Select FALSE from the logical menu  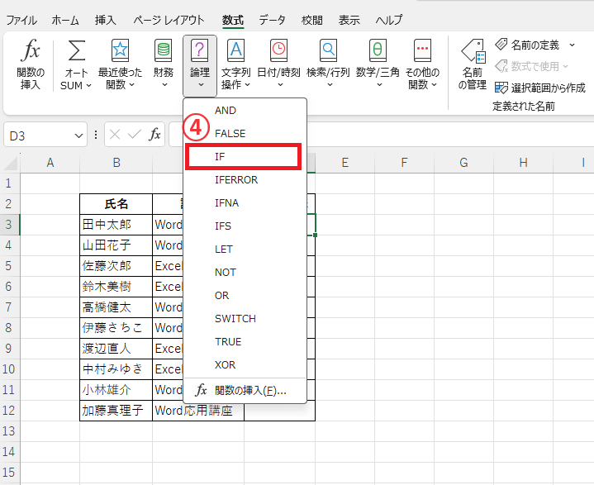245,133
